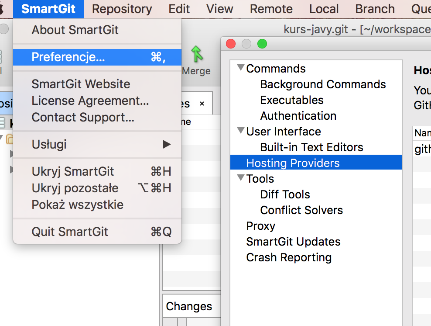Image resolution: width=431 pixels, height=326 pixels.
Task: Select Preferencje… menu entry
Action: pyautogui.click(x=97, y=57)
